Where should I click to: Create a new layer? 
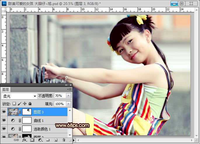coord(55,140)
